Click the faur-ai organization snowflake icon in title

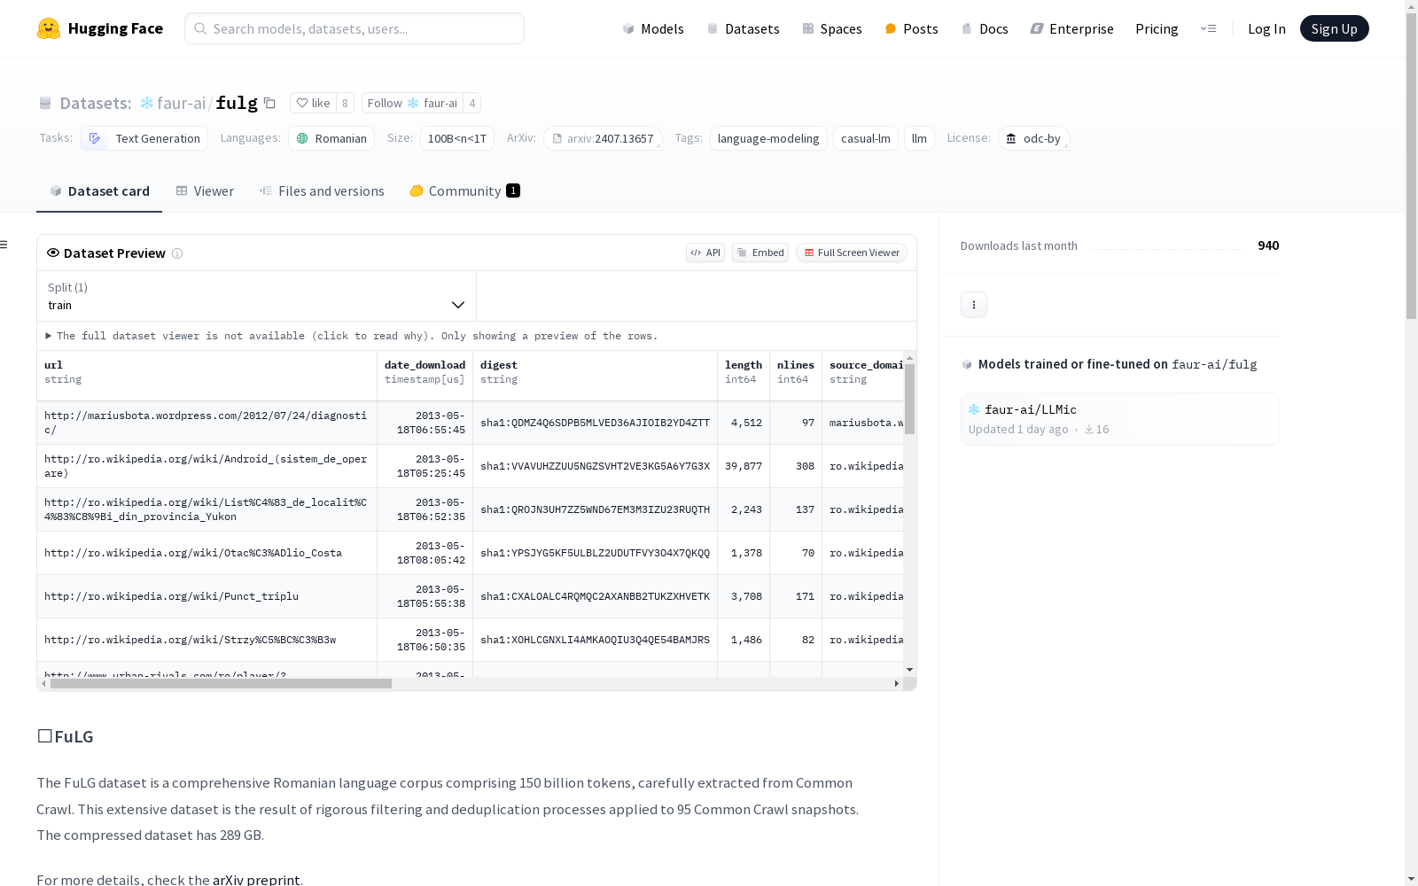pyautogui.click(x=147, y=104)
